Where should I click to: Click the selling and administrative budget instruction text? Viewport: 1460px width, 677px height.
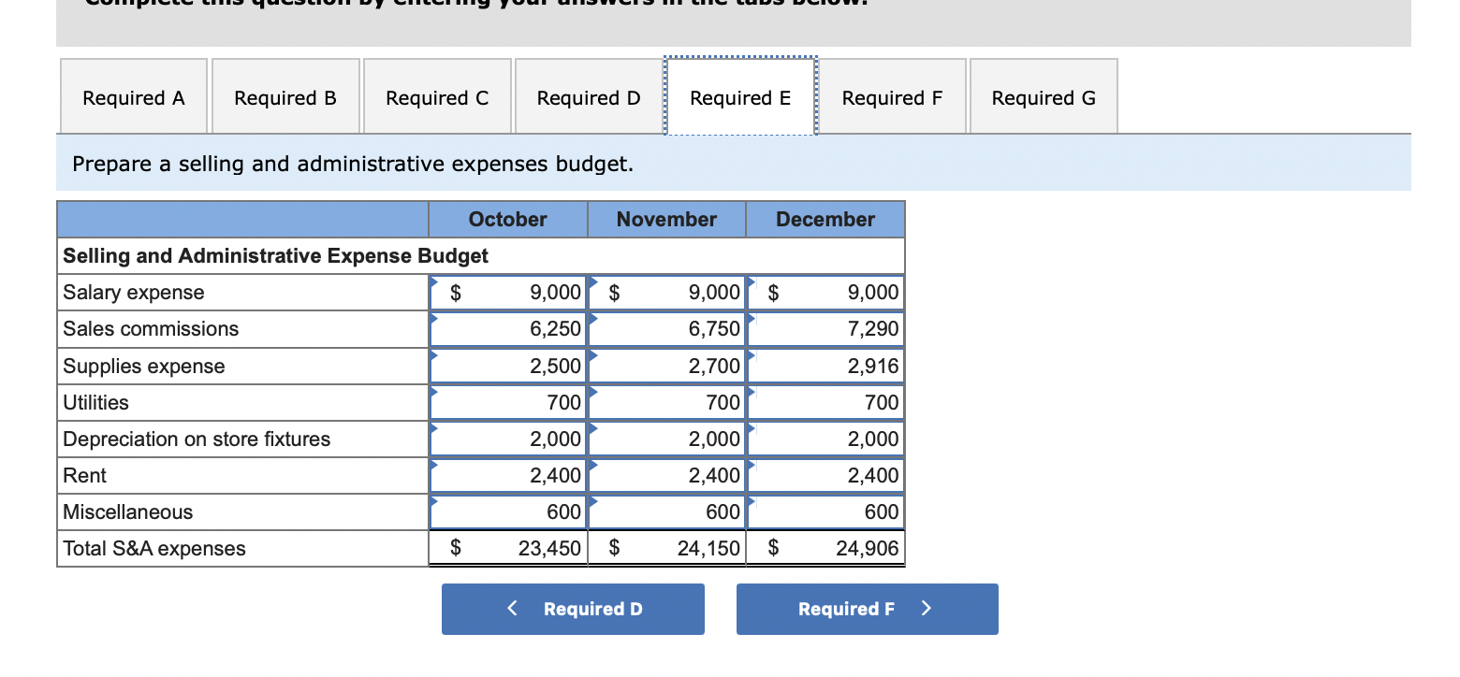[x=353, y=165]
